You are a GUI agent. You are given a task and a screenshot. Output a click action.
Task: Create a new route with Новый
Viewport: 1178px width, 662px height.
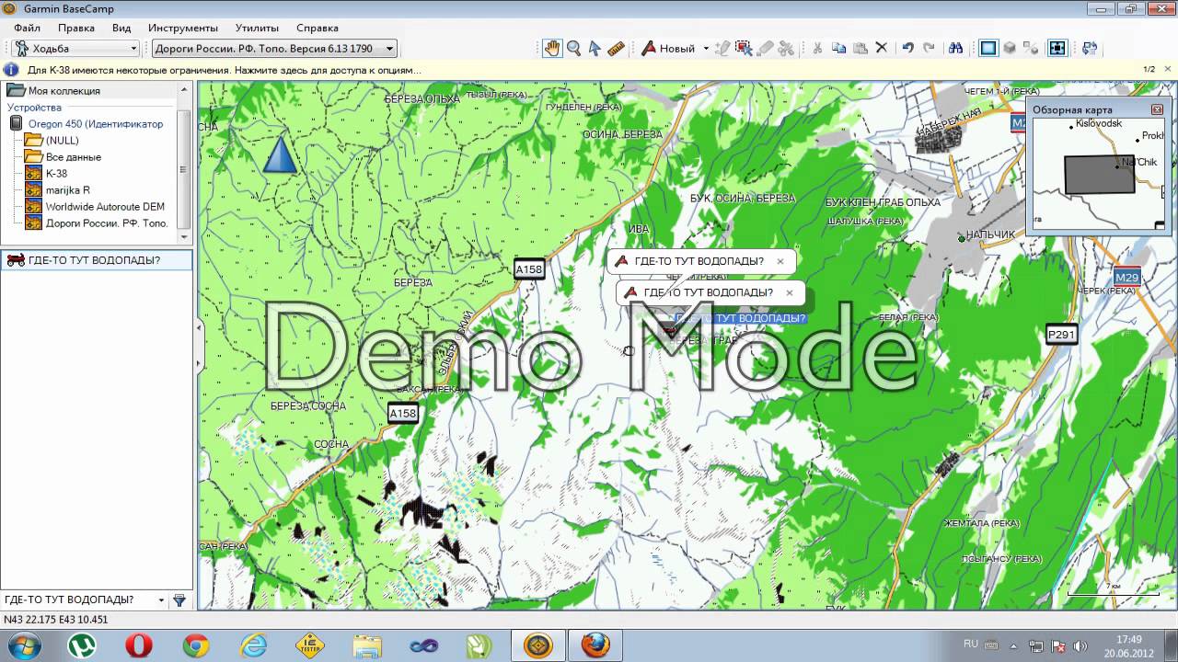click(x=668, y=48)
